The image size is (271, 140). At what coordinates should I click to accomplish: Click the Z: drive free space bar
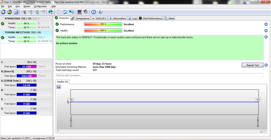(x=26, y=113)
